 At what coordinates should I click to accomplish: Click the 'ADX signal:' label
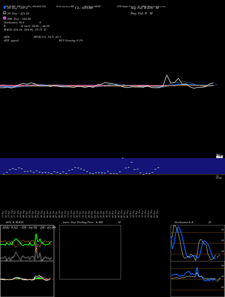coord(11,40)
